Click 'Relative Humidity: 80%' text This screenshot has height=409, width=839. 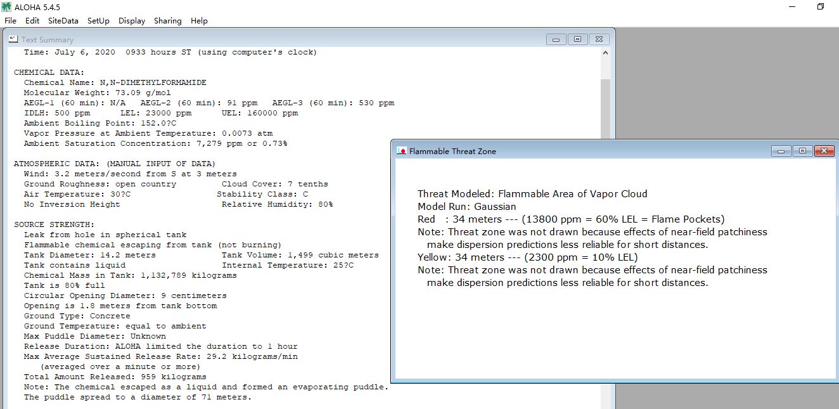tap(278, 204)
